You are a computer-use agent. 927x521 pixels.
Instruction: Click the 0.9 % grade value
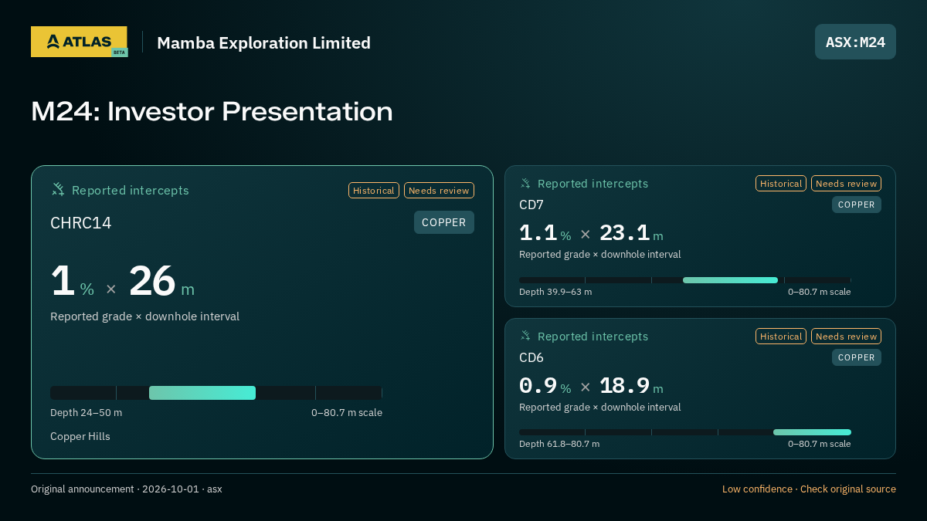coord(545,386)
